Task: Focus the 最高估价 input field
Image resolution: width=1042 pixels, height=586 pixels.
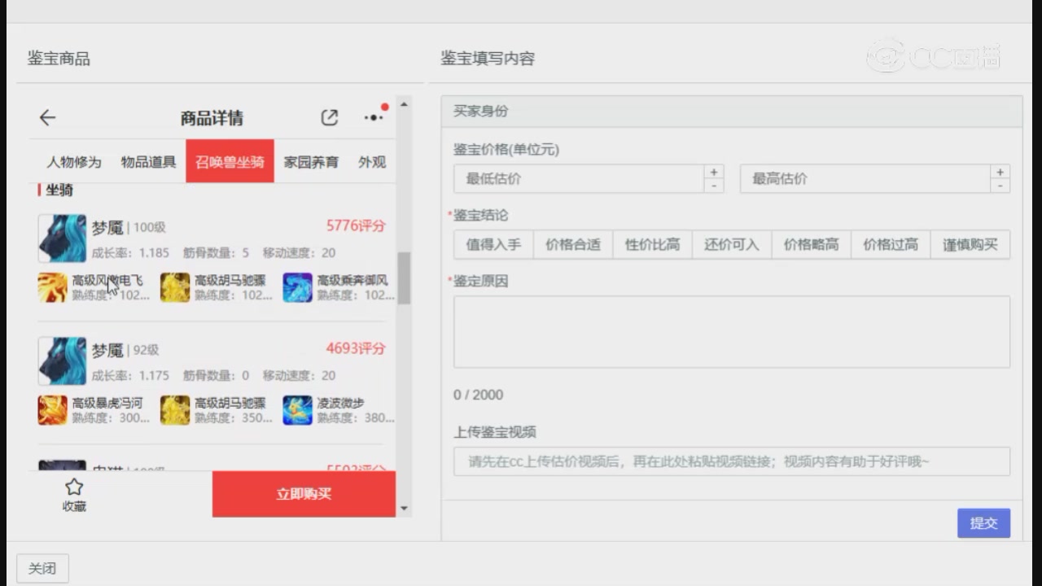Action: (865, 178)
